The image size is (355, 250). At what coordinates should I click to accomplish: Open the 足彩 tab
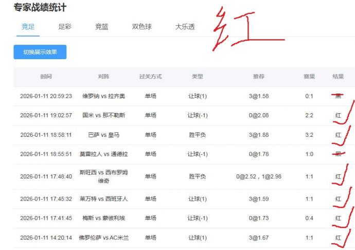[x=65, y=27]
